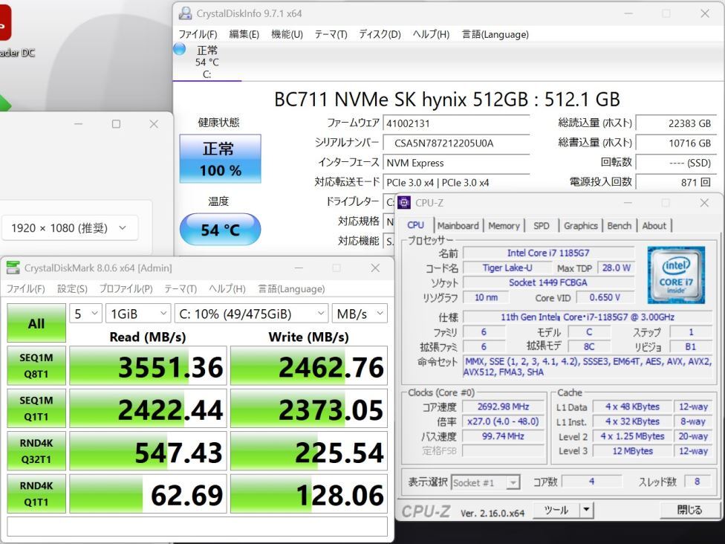Click the blue 正常 100% health status badge
This screenshot has width=725, height=544.
pos(219,157)
